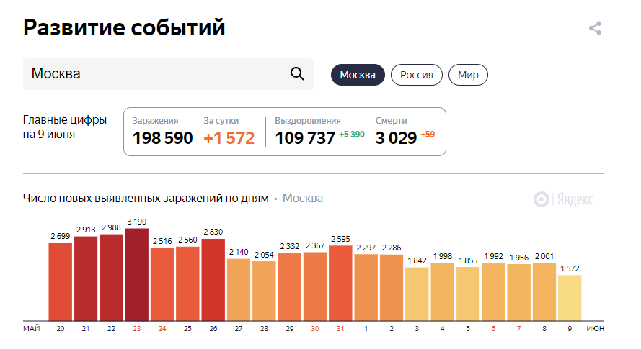Click the chart bar for May 27

point(239,290)
